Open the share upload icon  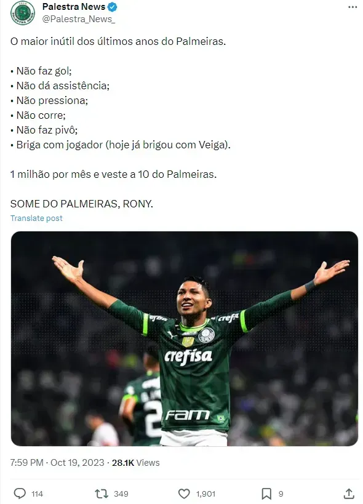(x=349, y=494)
